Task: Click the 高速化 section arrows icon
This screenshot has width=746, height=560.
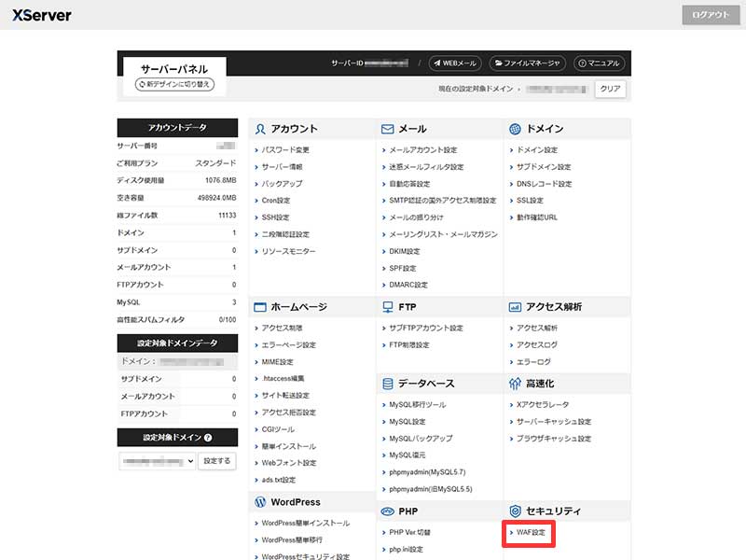Action: pyautogui.click(x=515, y=384)
